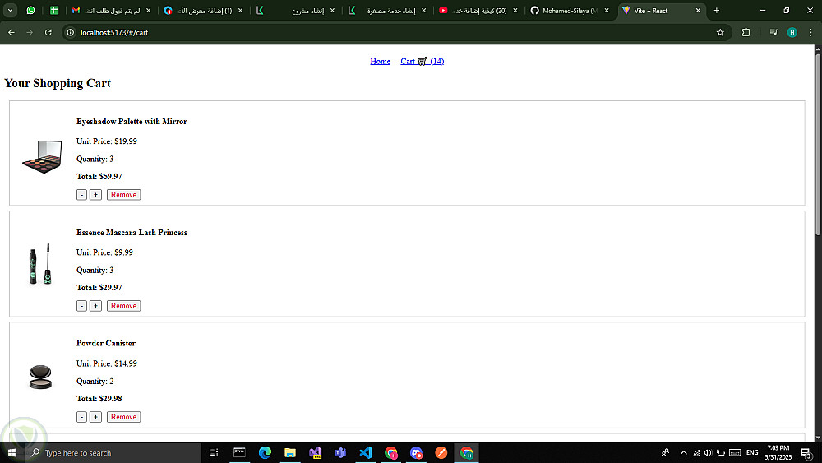Open the Windows Start menu

(12, 452)
